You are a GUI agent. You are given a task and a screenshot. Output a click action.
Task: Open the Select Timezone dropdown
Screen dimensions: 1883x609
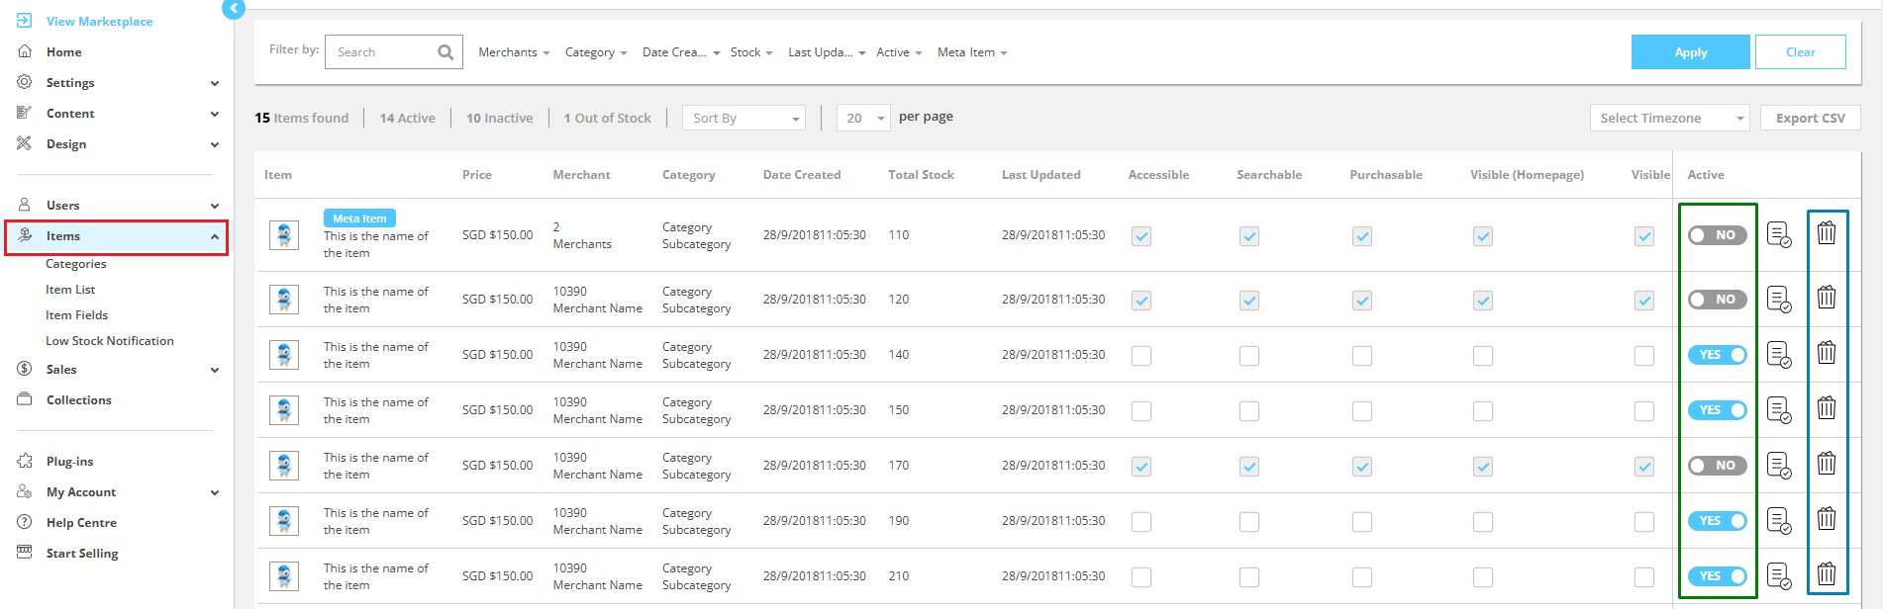(x=1669, y=119)
